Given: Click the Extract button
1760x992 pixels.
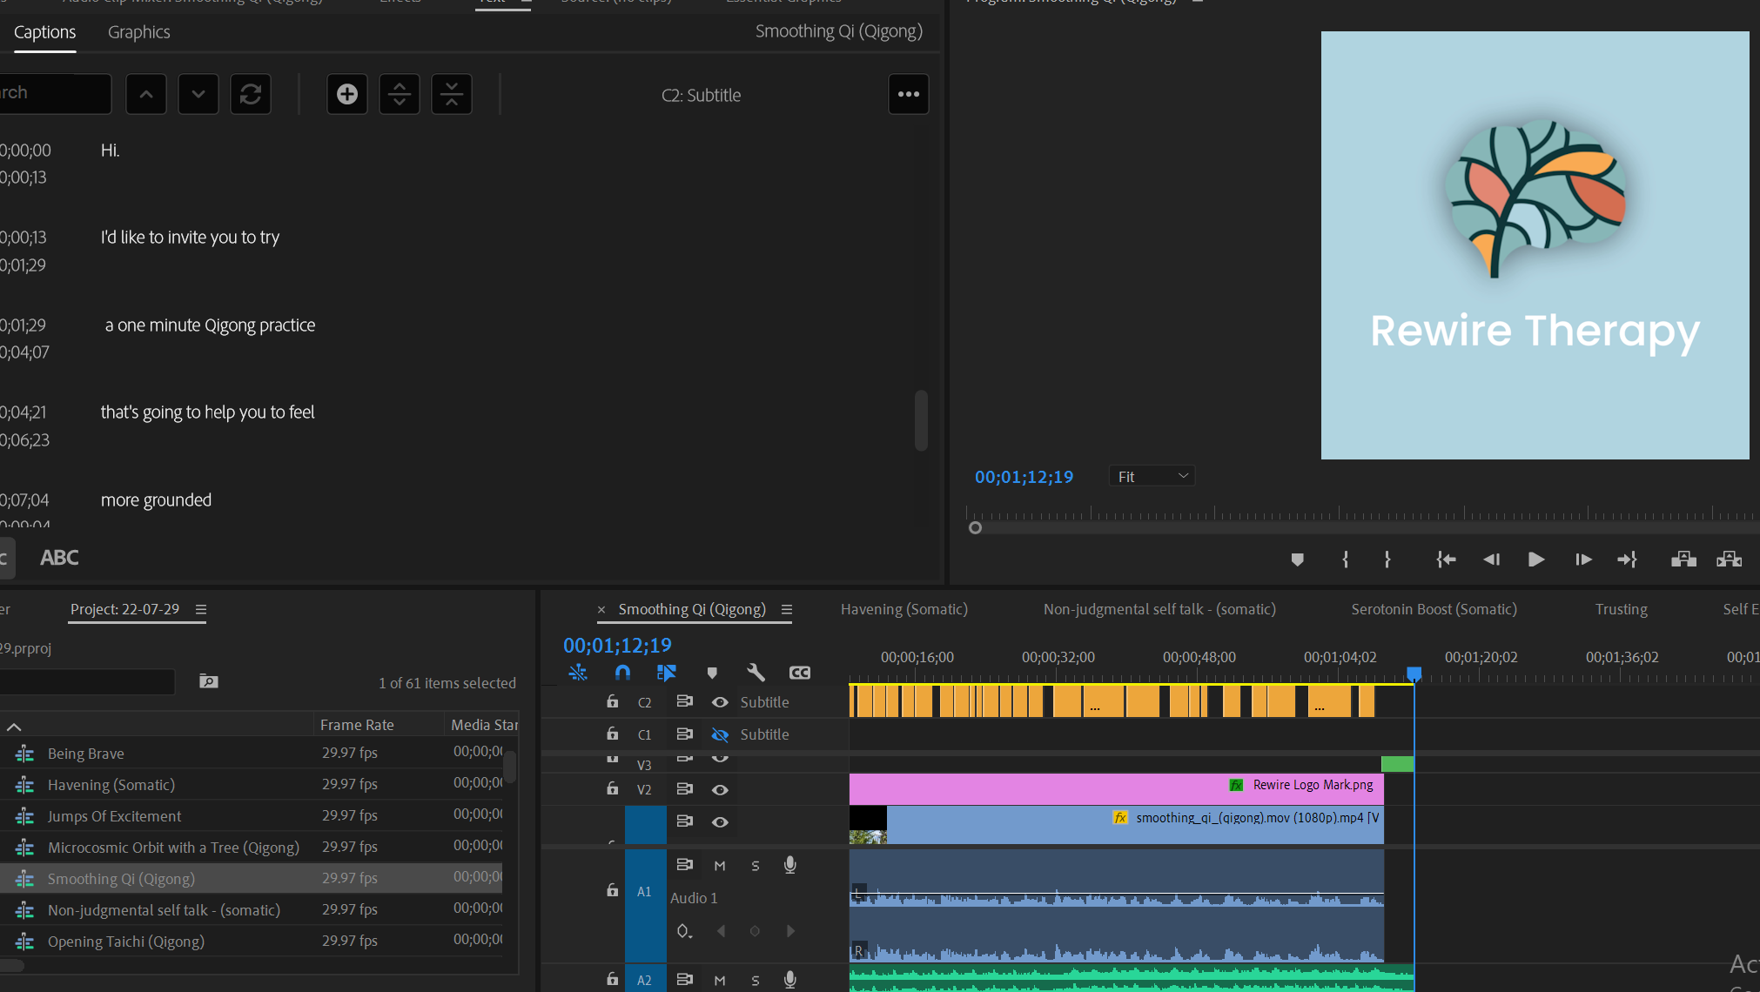Looking at the screenshot, I should 1729,560.
